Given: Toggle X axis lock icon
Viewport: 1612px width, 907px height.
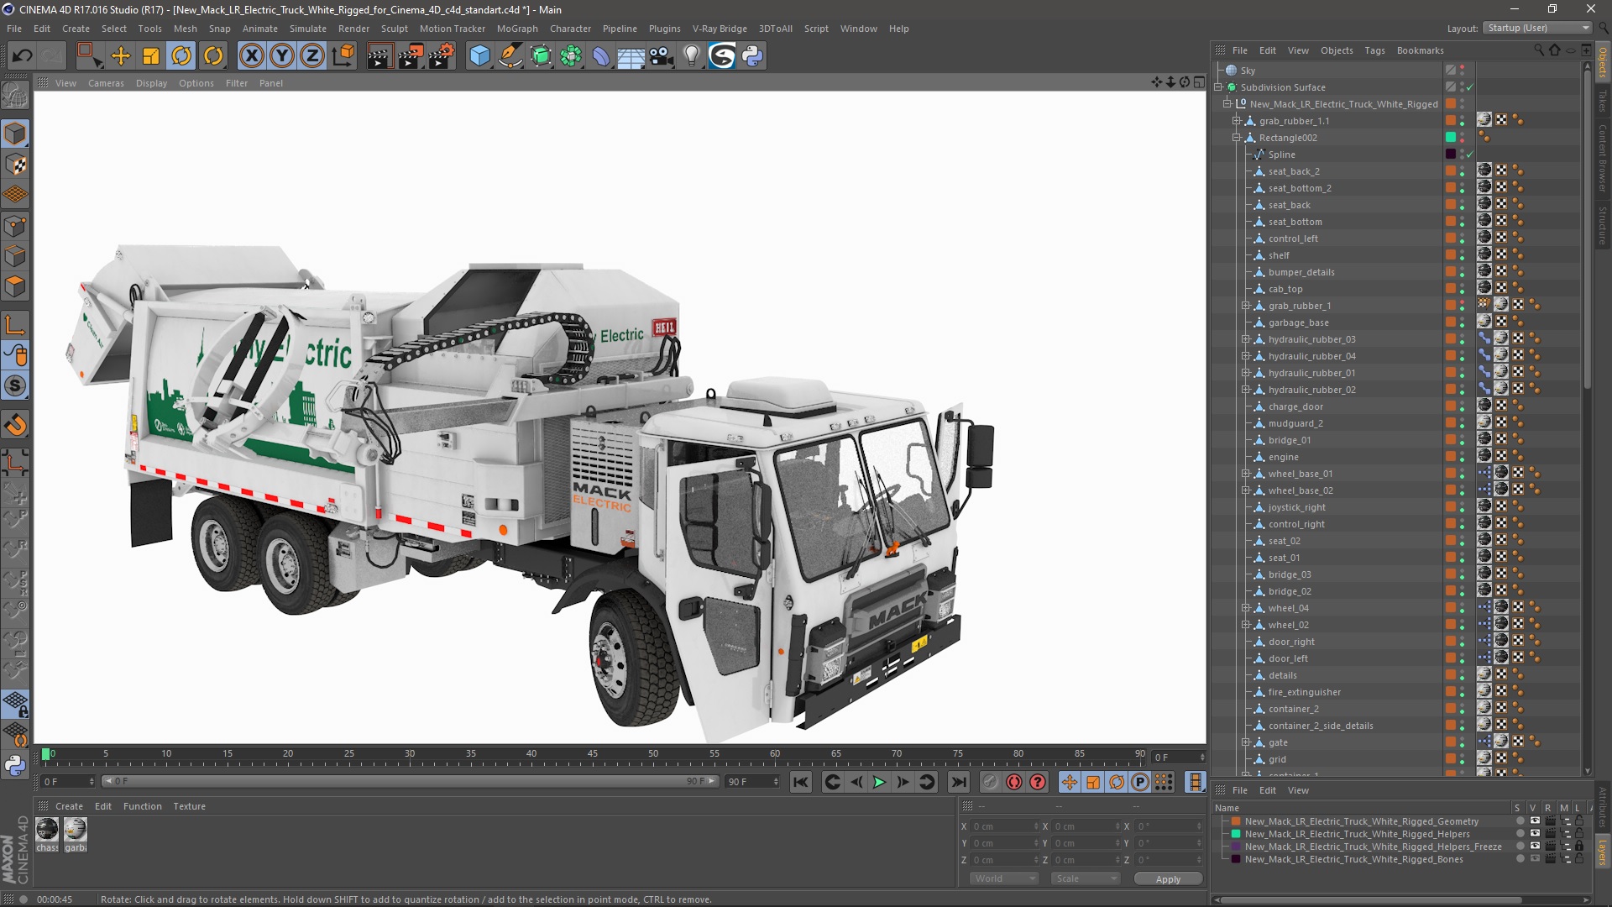Looking at the screenshot, I should [251, 56].
